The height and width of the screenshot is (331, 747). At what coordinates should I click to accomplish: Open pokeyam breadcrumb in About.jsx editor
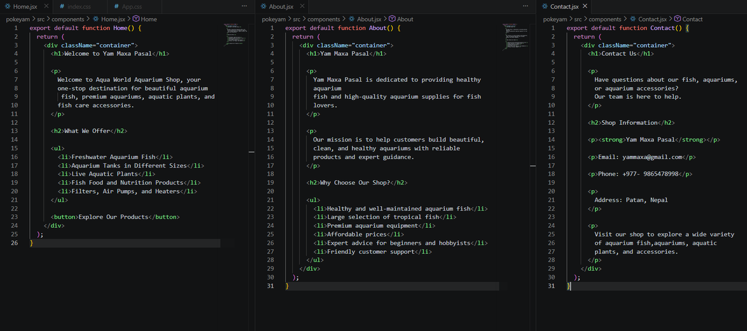tap(275, 19)
